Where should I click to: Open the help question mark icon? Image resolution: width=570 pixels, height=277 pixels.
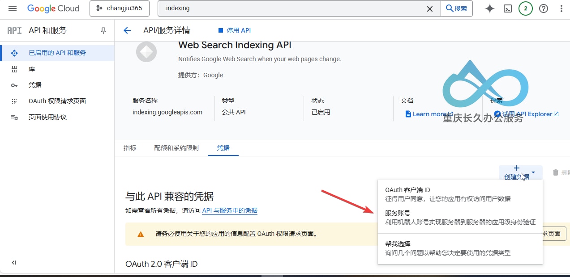(544, 8)
